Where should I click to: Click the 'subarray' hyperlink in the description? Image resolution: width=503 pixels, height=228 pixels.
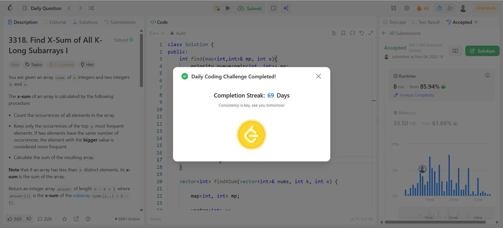point(82,196)
